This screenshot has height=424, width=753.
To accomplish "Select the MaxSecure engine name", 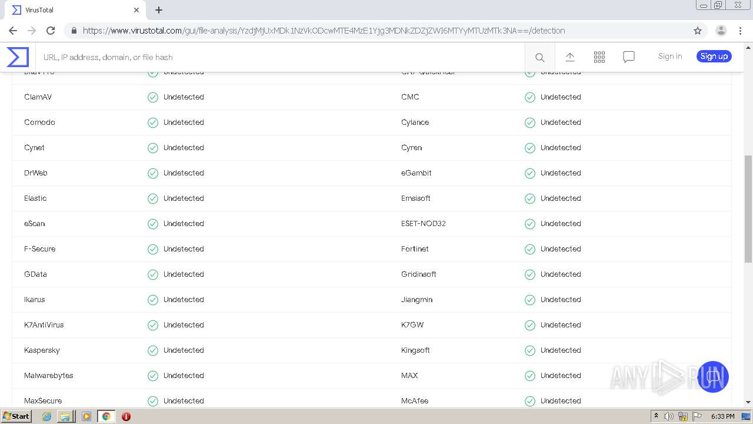I will (x=43, y=401).
